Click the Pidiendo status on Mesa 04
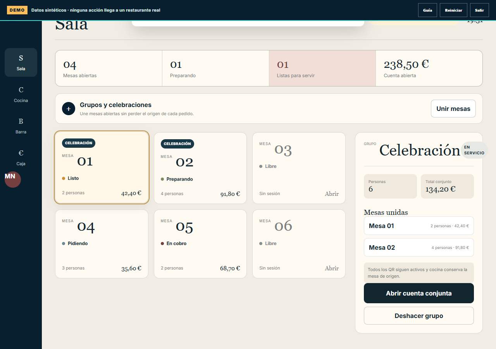 click(x=75, y=244)
